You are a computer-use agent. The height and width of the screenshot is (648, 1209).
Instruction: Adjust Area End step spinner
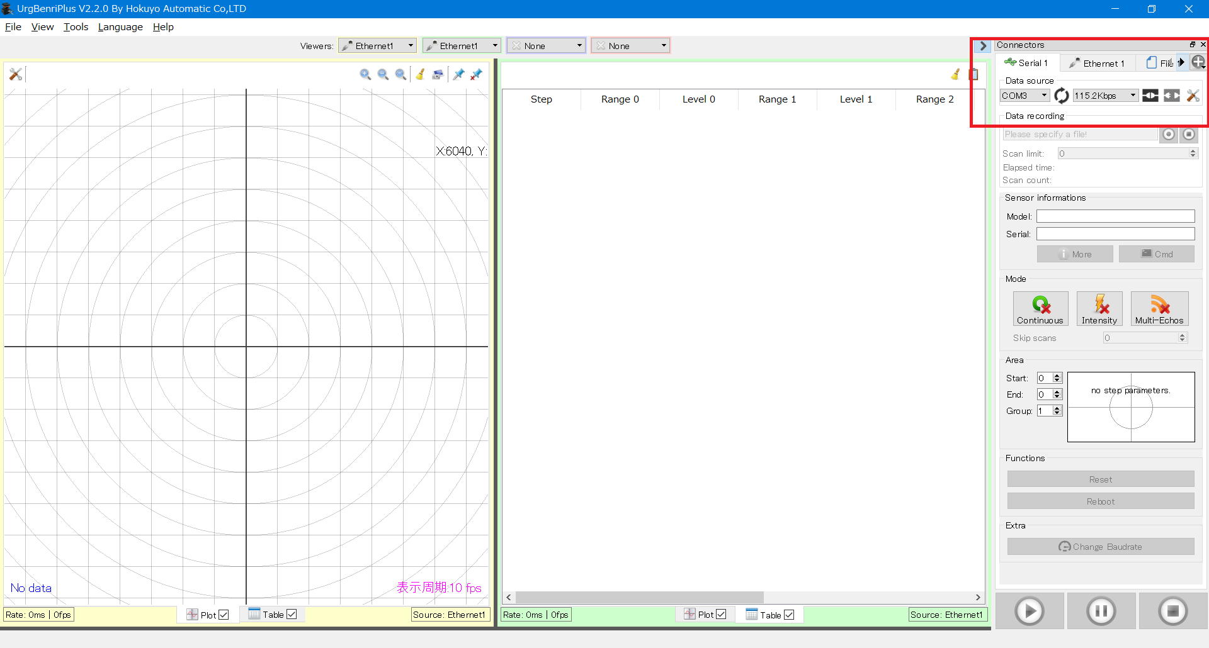point(1057,394)
